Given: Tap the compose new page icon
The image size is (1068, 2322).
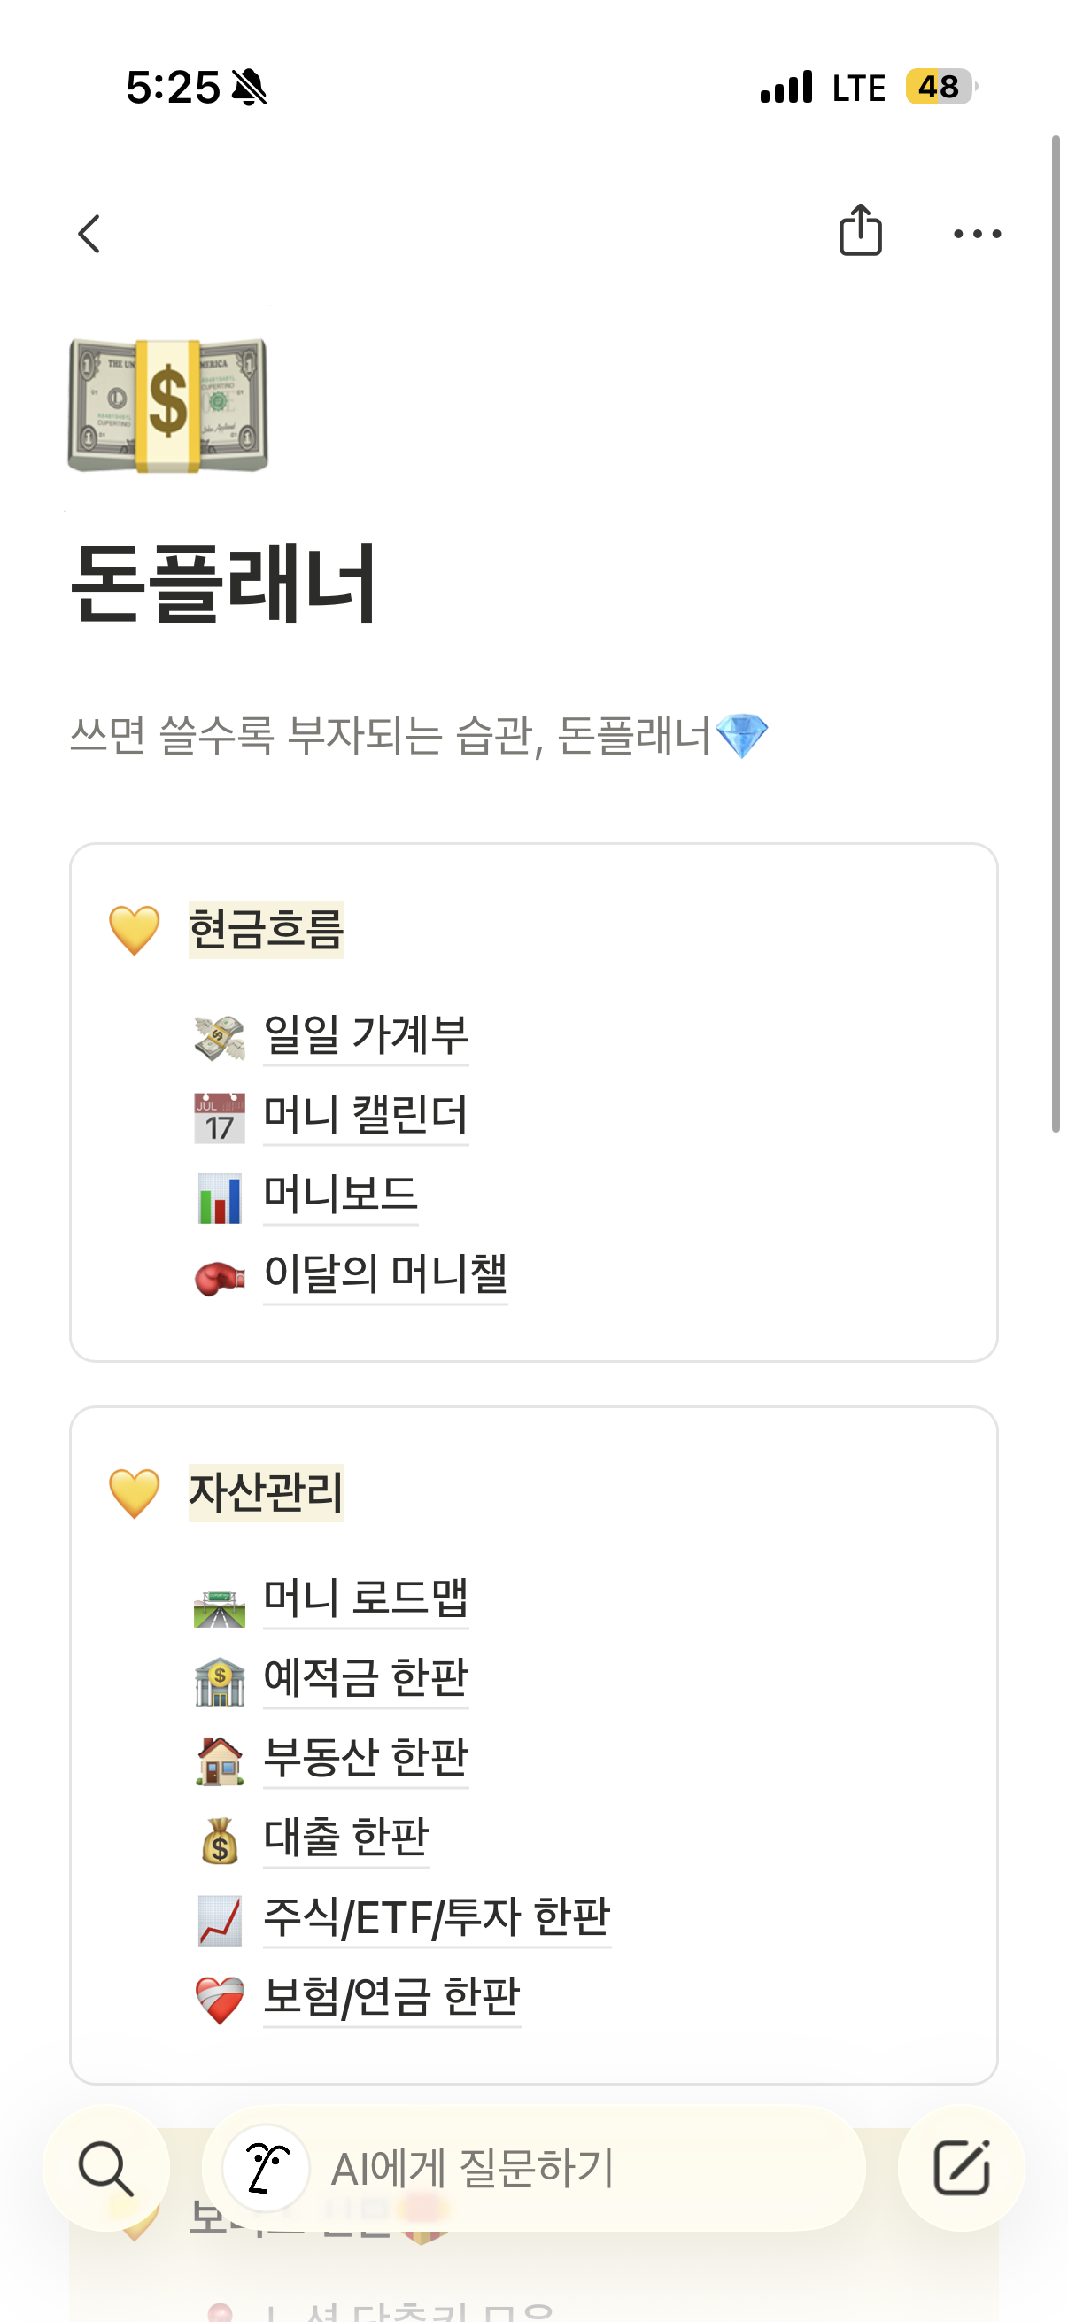Looking at the screenshot, I should tap(961, 2169).
